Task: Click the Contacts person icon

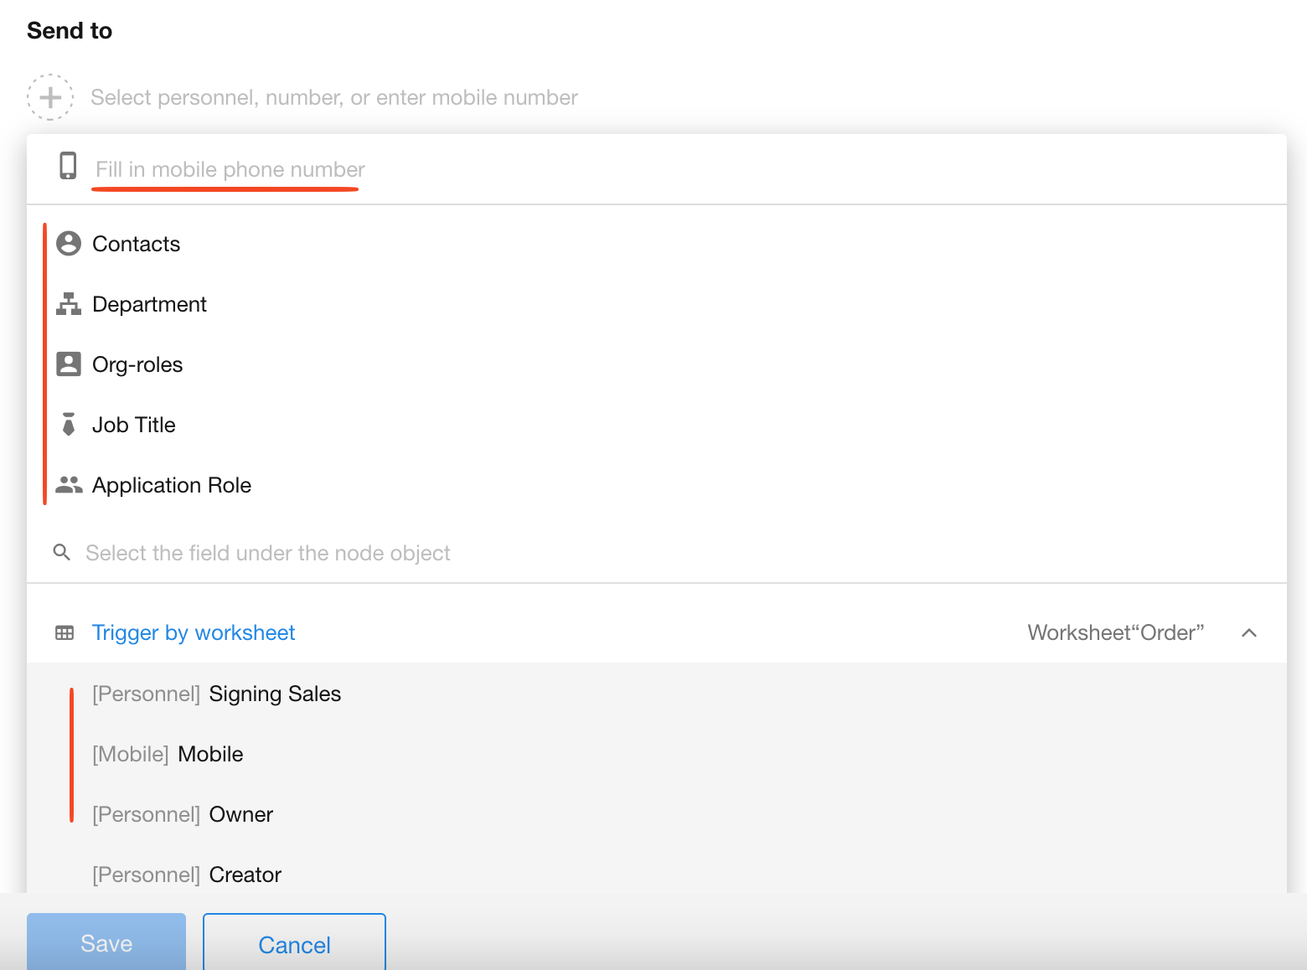Action: (x=69, y=244)
